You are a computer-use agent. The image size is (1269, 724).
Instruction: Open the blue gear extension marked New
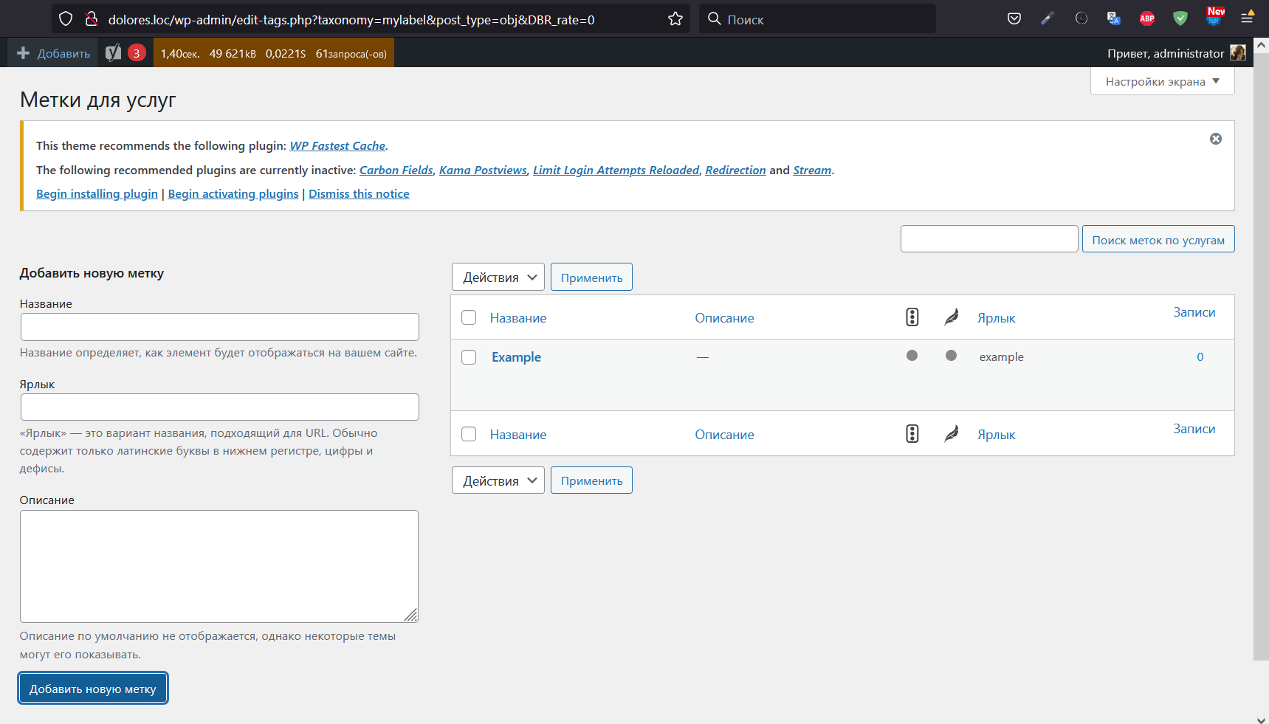(1214, 17)
